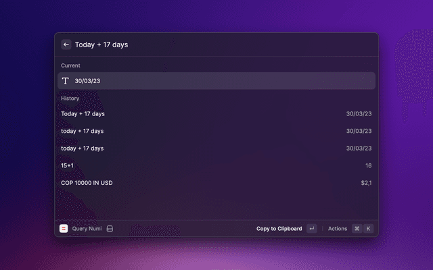The image size is (433, 270).
Task: Click the Query Numi label
Action: point(87,229)
